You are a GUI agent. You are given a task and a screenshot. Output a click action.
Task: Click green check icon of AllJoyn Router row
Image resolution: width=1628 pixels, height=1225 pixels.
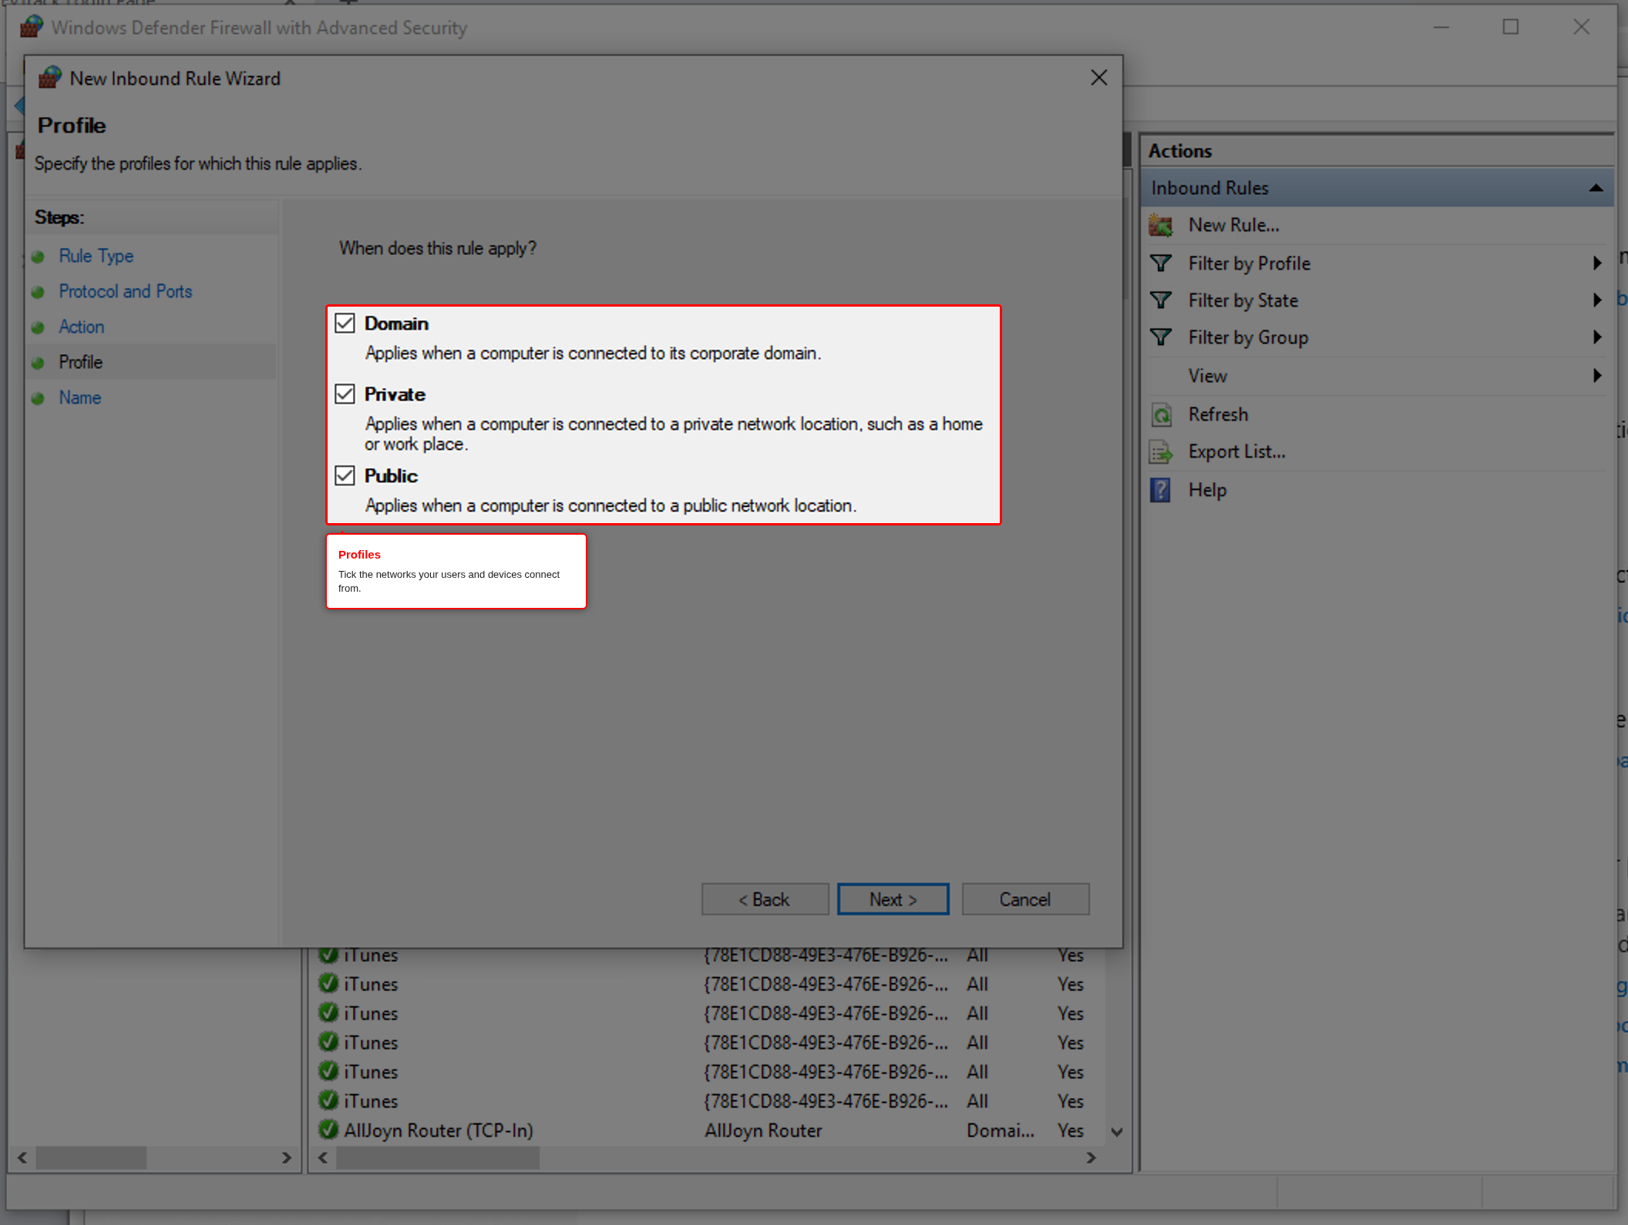328,1129
